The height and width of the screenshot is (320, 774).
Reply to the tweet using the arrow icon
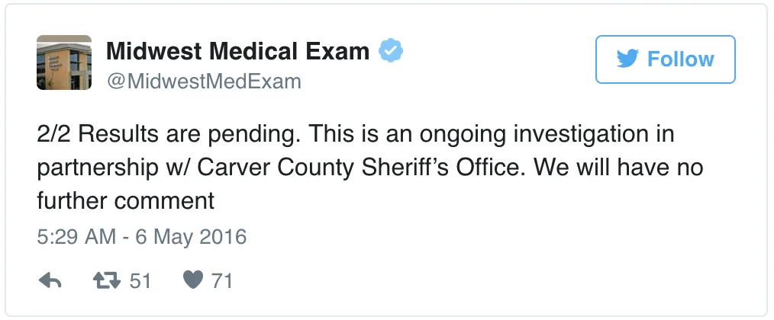coord(50,281)
